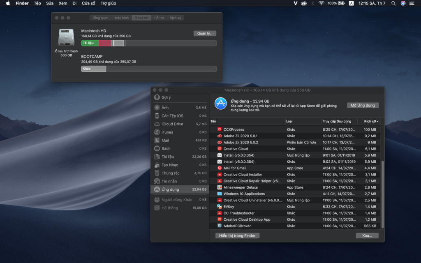Viewport: 421px width, 263px height.
Task: Click the red storage bar segment
Action: pos(105,43)
